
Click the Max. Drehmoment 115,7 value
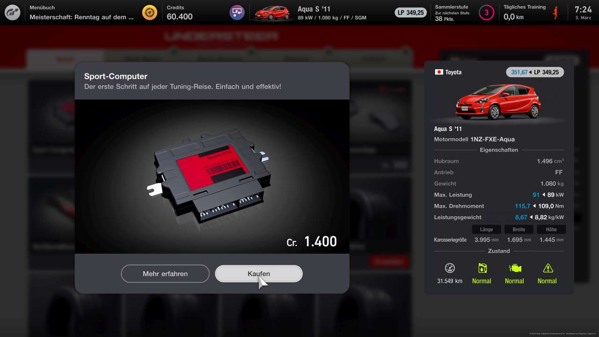(523, 206)
